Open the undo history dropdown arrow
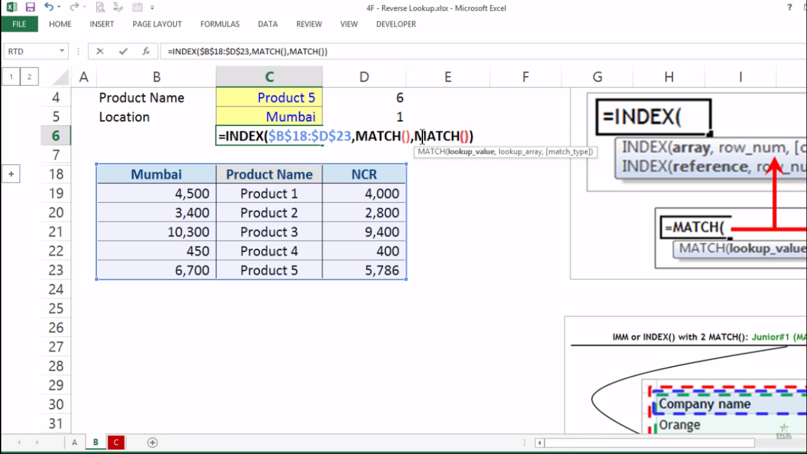Screen dimensions: 807x454 click(x=59, y=8)
